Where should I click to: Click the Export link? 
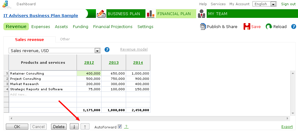(287, 127)
